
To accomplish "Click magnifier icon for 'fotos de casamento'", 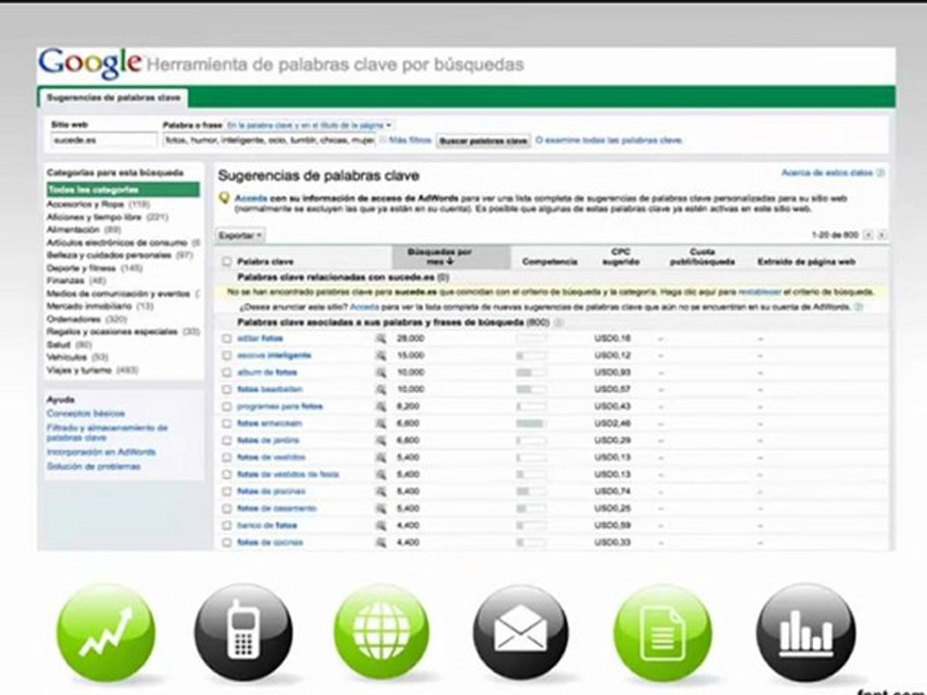I will 380,509.
